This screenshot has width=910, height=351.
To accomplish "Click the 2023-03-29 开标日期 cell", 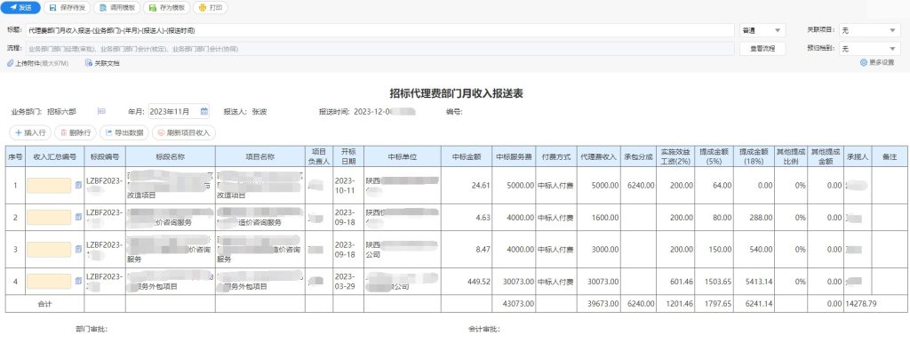I will click(348, 282).
